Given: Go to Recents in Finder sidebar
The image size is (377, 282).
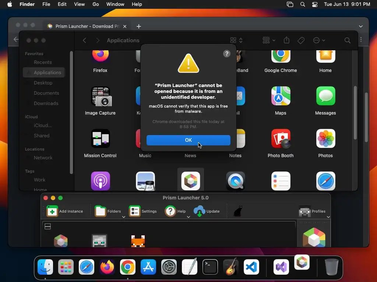Looking at the screenshot, I should coord(43,62).
